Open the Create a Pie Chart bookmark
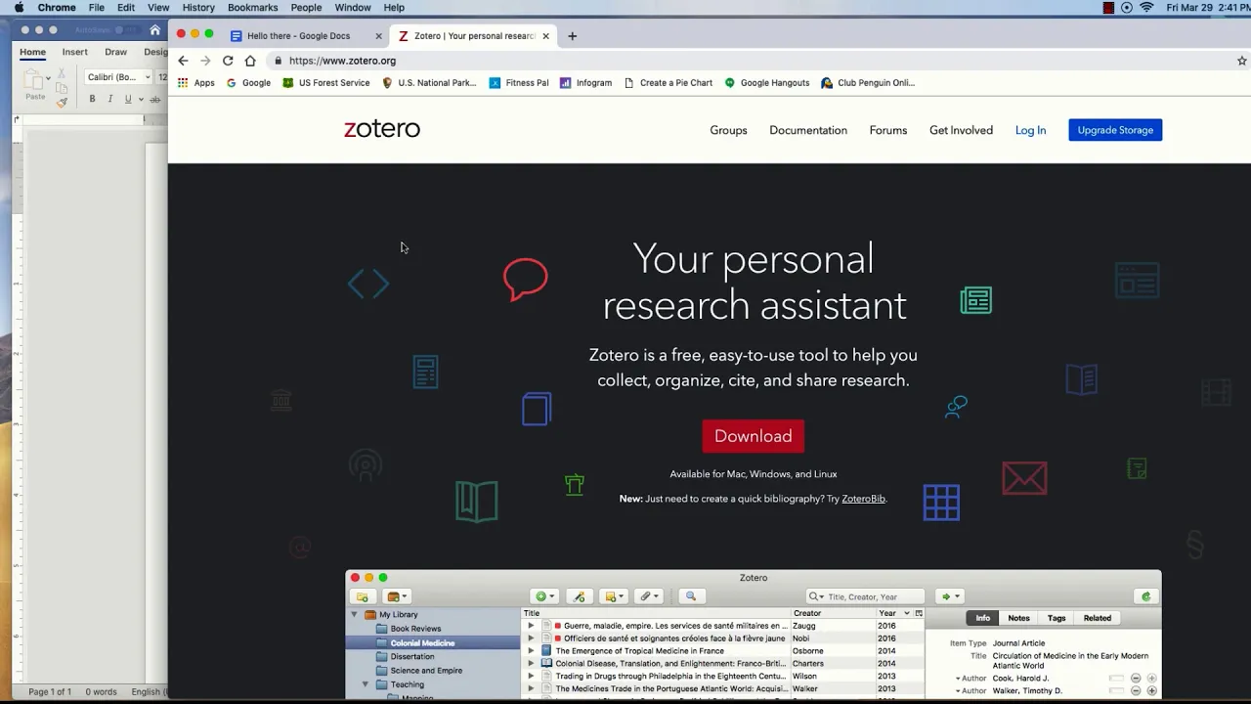Screen dimensions: 1251x704 [x=668, y=83]
